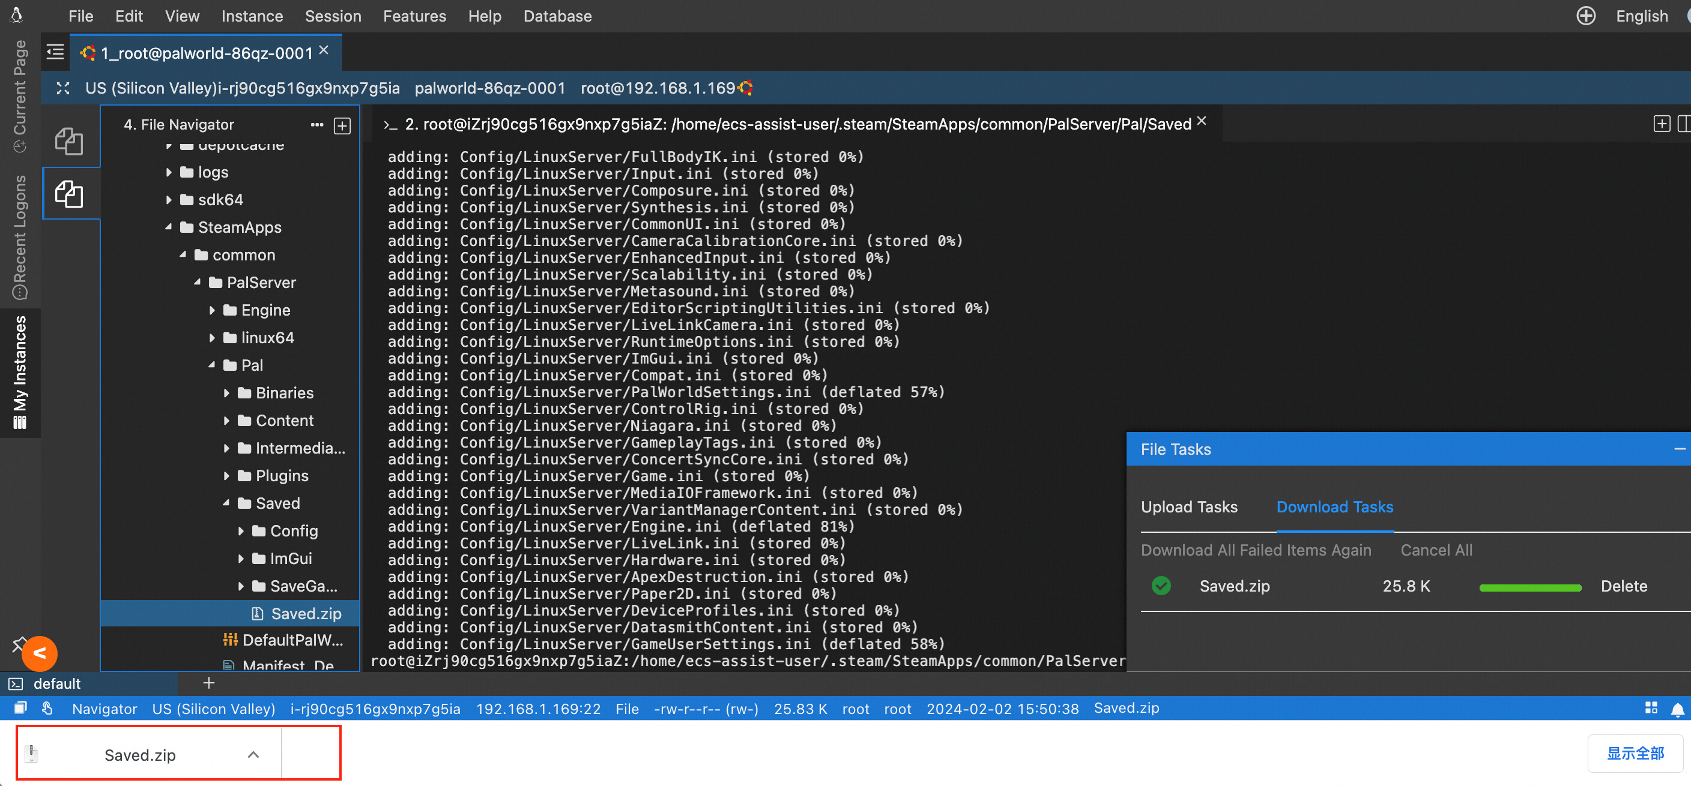Collapse the SteamApps folder
1691x786 pixels.
[169, 227]
